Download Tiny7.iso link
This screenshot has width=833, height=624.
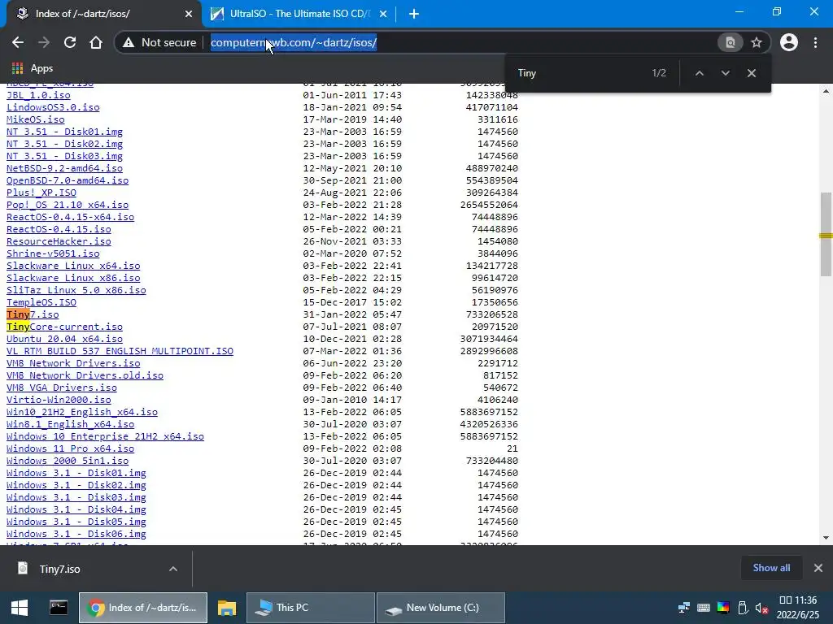tap(33, 314)
